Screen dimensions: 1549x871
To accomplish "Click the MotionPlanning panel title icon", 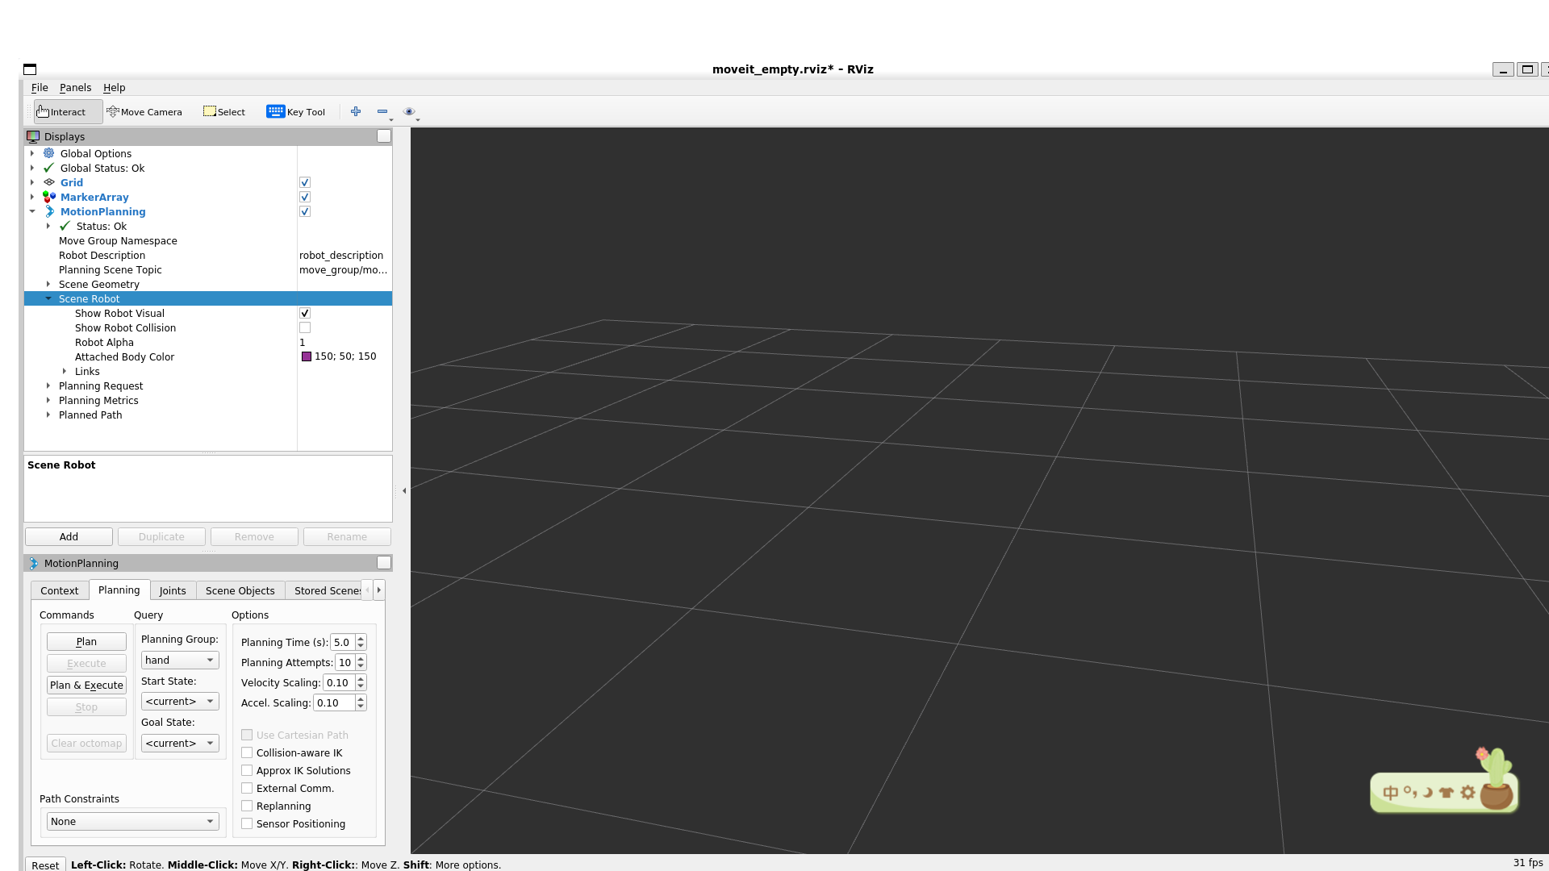I will point(33,563).
